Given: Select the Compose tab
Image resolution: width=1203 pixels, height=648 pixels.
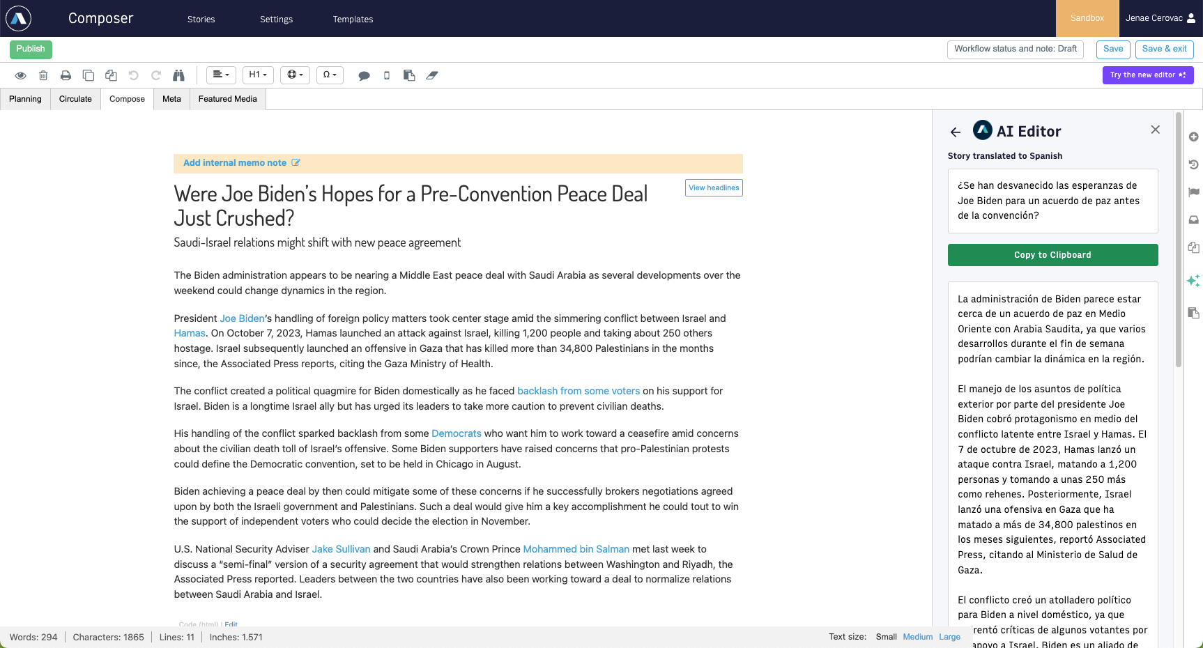Looking at the screenshot, I should point(128,99).
